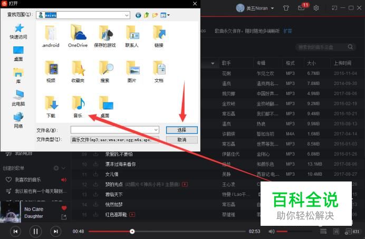Select the 音乐 folder
This screenshot has width=365, height=239.
pyautogui.click(x=78, y=107)
